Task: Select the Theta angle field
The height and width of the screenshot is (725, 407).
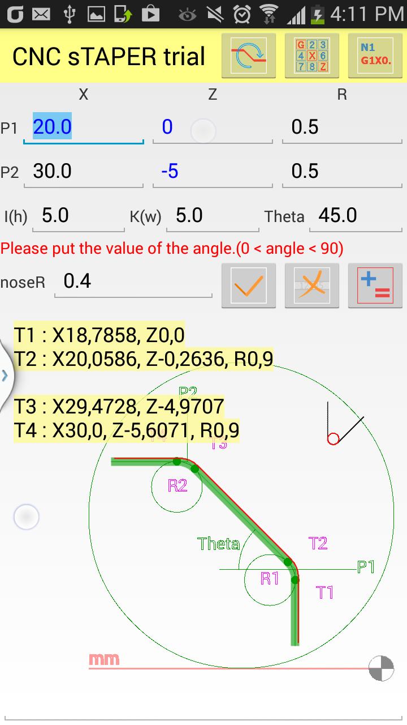Action: 356,215
